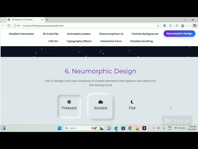
Task: Go to 3D Card Flip section
Action: pos(50,34)
